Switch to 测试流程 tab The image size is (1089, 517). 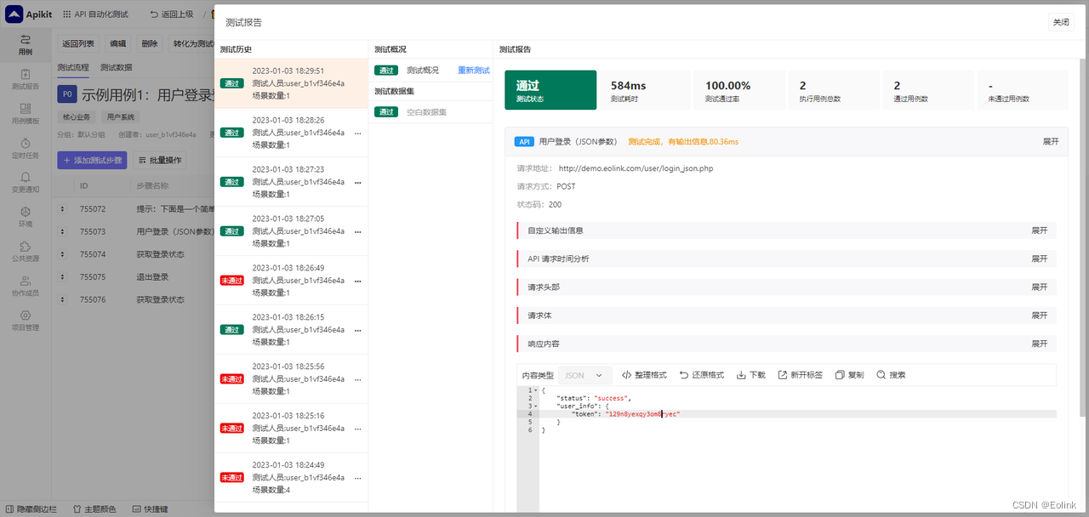[73, 67]
